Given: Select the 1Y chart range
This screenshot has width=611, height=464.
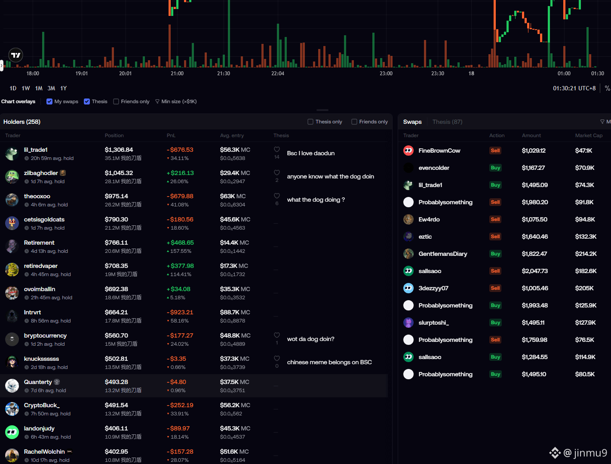Looking at the screenshot, I should coord(64,88).
